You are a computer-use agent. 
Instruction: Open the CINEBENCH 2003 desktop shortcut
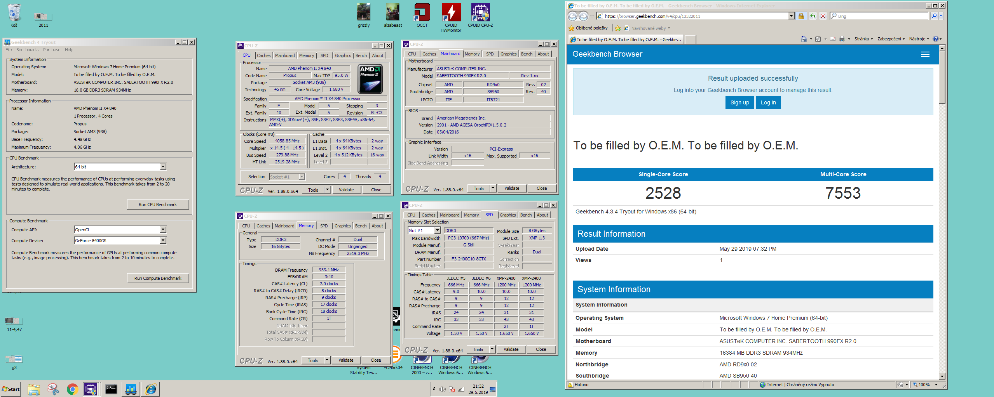pos(422,365)
